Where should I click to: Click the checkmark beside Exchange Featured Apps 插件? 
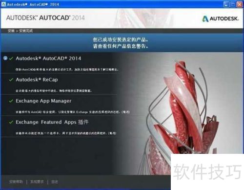11,122
